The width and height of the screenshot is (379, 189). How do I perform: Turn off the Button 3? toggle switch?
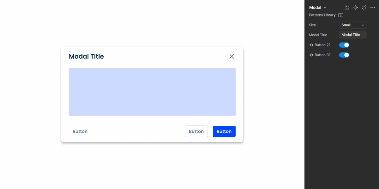[344, 55]
